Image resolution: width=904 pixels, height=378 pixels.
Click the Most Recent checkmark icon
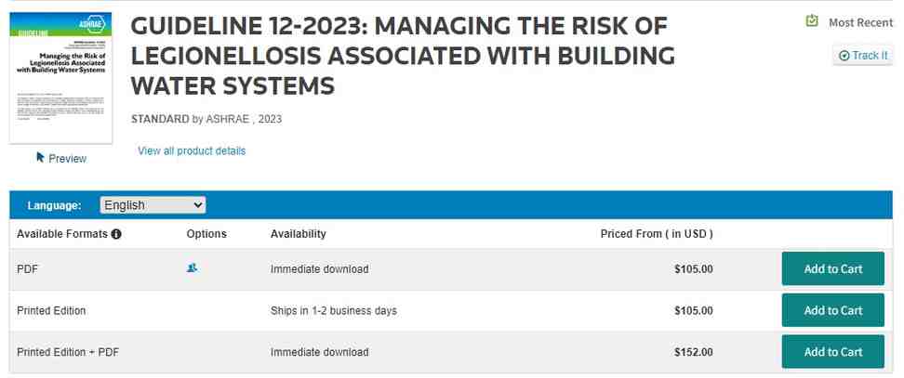[x=812, y=21]
